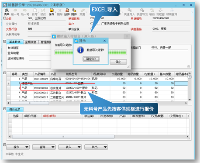Open the 保存 save dropdown arrow
Screen dimensions: 200x163
(x=55, y=12)
